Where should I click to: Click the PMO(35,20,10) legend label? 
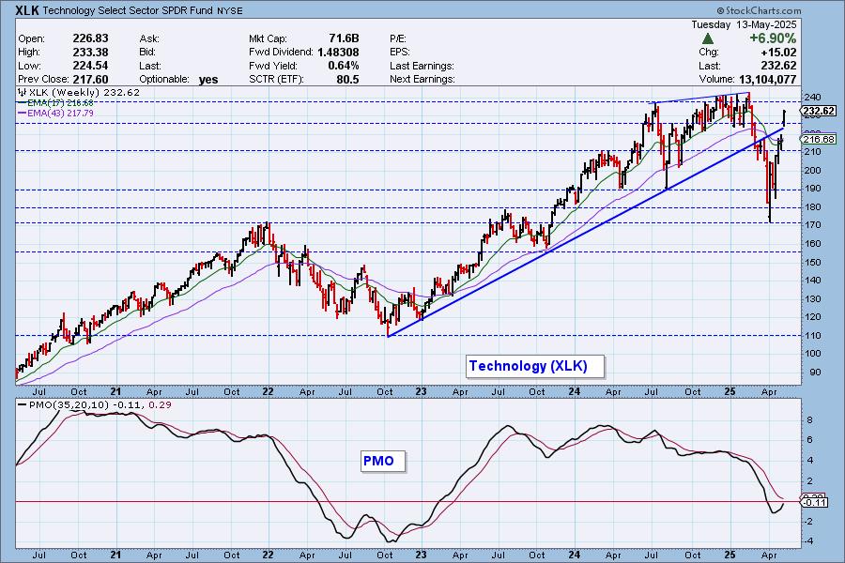69,405
